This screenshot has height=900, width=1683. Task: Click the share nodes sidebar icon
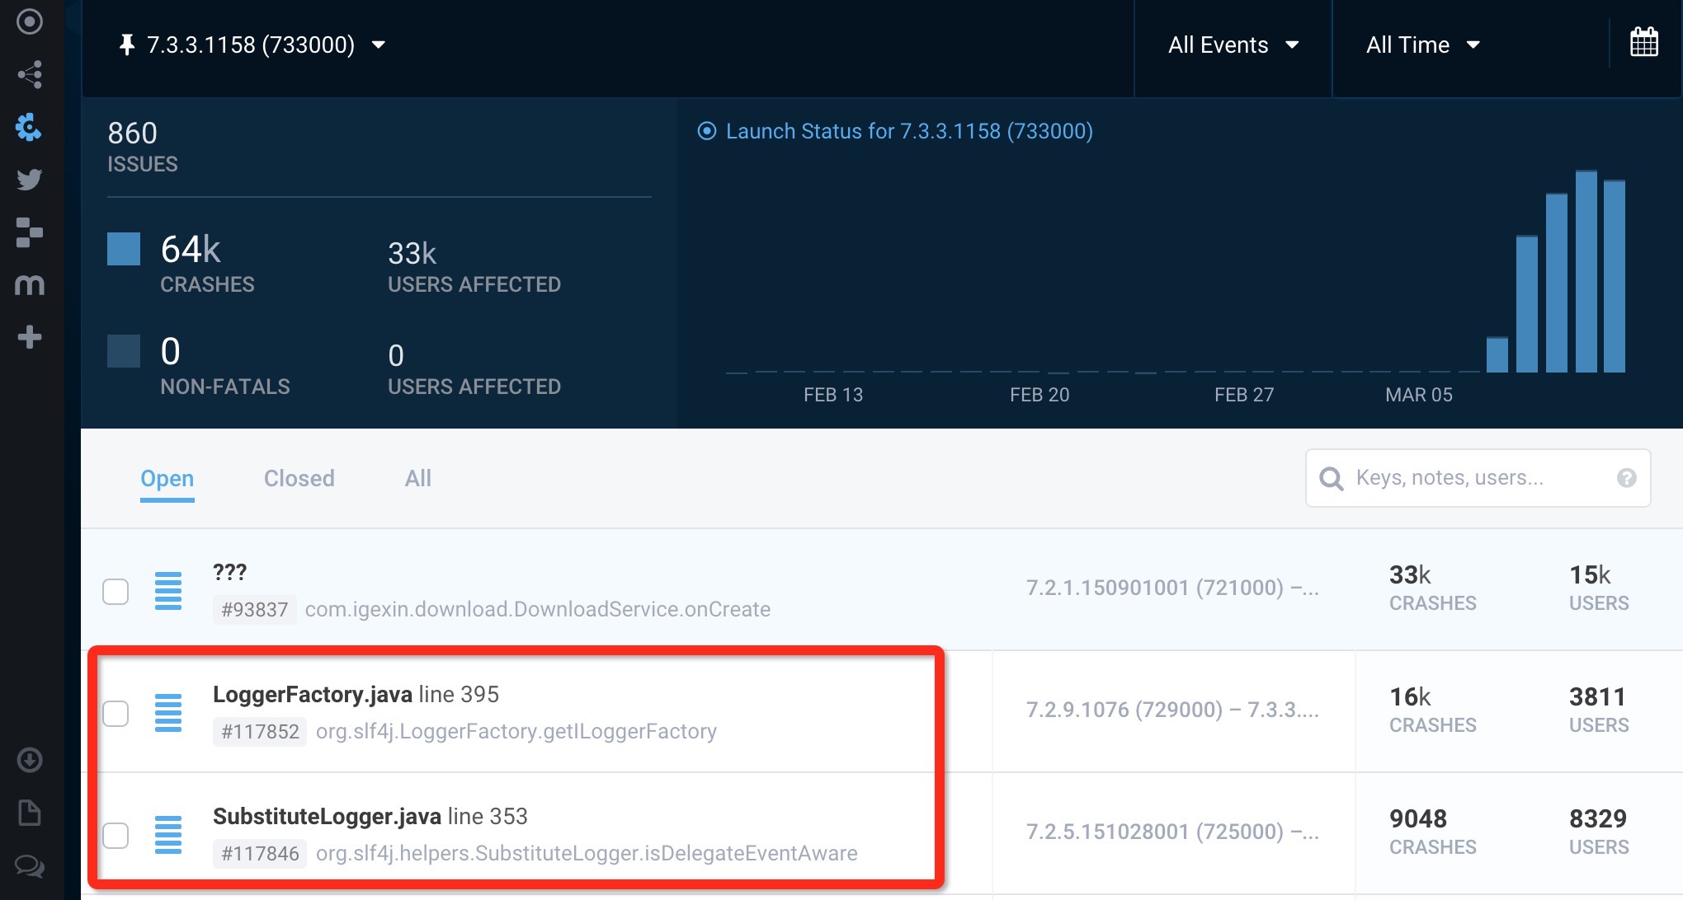click(29, 75)
